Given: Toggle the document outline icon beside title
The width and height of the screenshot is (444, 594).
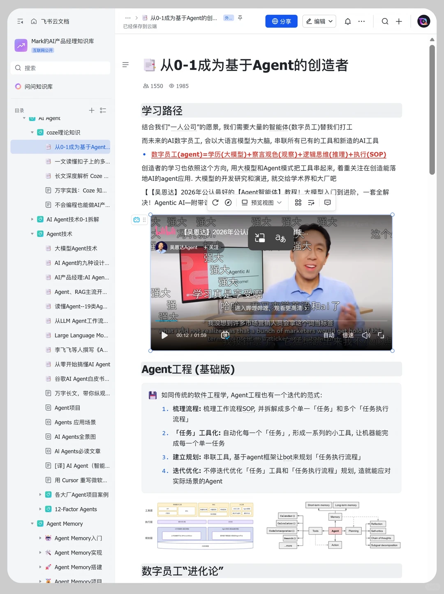Looking at the screenshot, I should coord(125,65).
